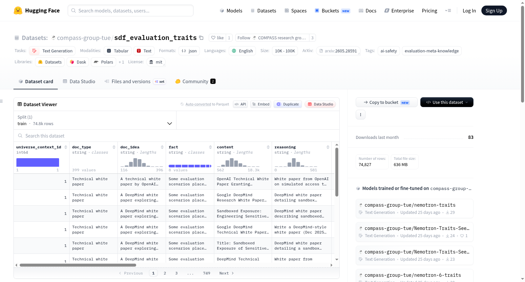Sort the doc_type column
The height and width of the screenshot is (282, 525).
(x=114, y=147)
